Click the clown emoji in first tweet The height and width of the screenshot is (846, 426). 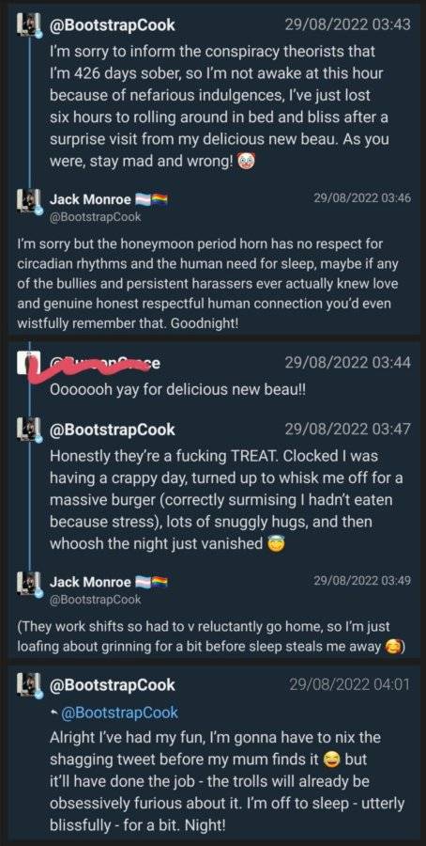[x=246, y=162]
